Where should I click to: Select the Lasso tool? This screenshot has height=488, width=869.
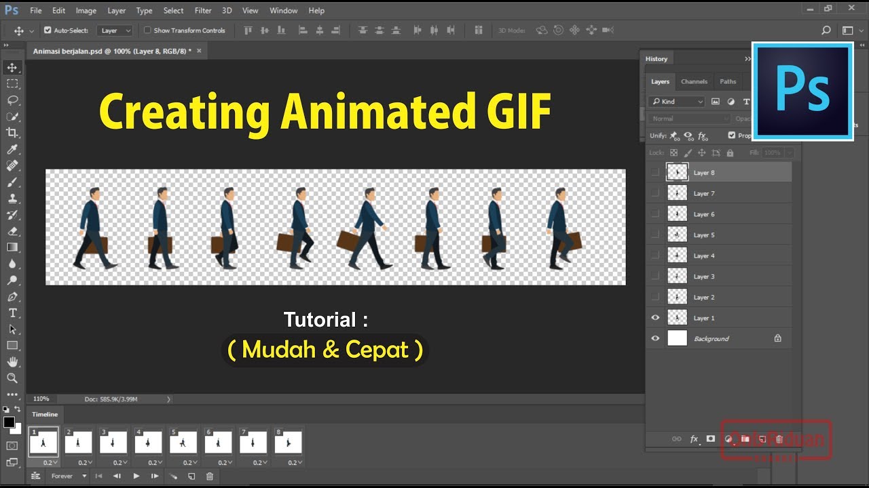click(12, 100)
